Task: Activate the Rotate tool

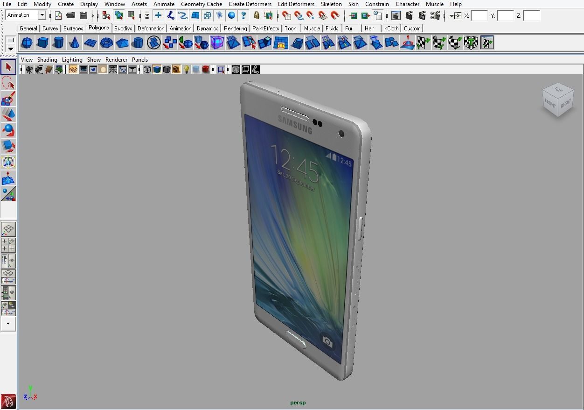Action: pos(8,130)
